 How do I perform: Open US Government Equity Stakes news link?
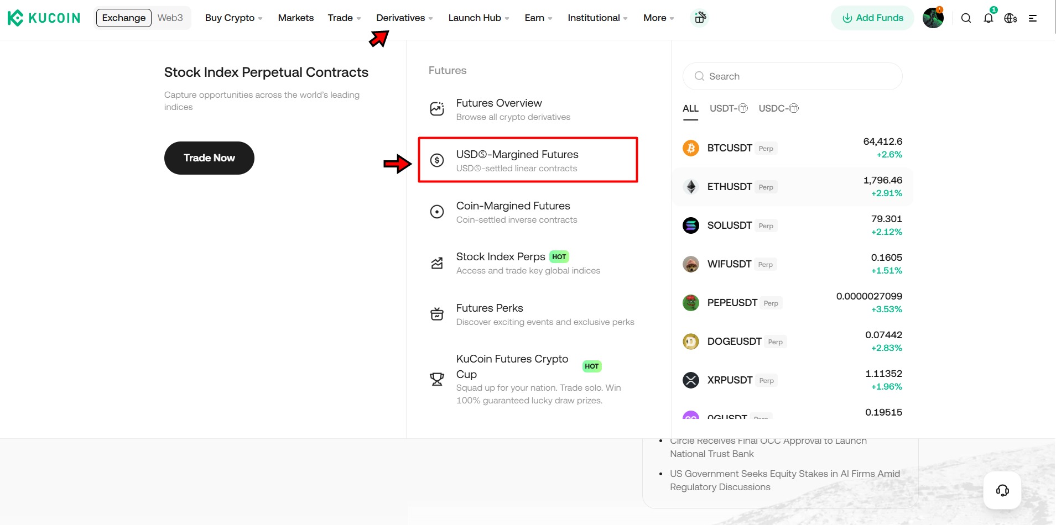coord(785,480)
